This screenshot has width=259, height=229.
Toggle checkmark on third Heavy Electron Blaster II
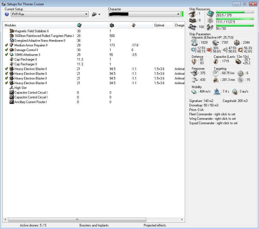pyautogui.click(x=6, y=78)
